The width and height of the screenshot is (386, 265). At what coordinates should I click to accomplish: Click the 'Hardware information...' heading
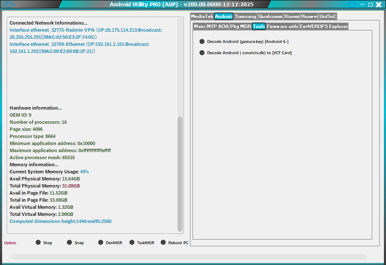(36, 108)
